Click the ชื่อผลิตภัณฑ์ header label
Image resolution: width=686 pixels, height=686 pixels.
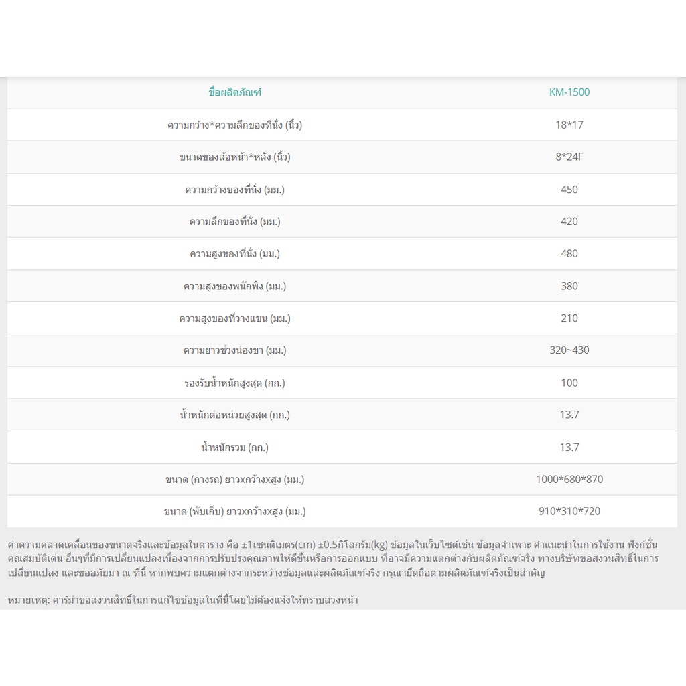point(235,92)
